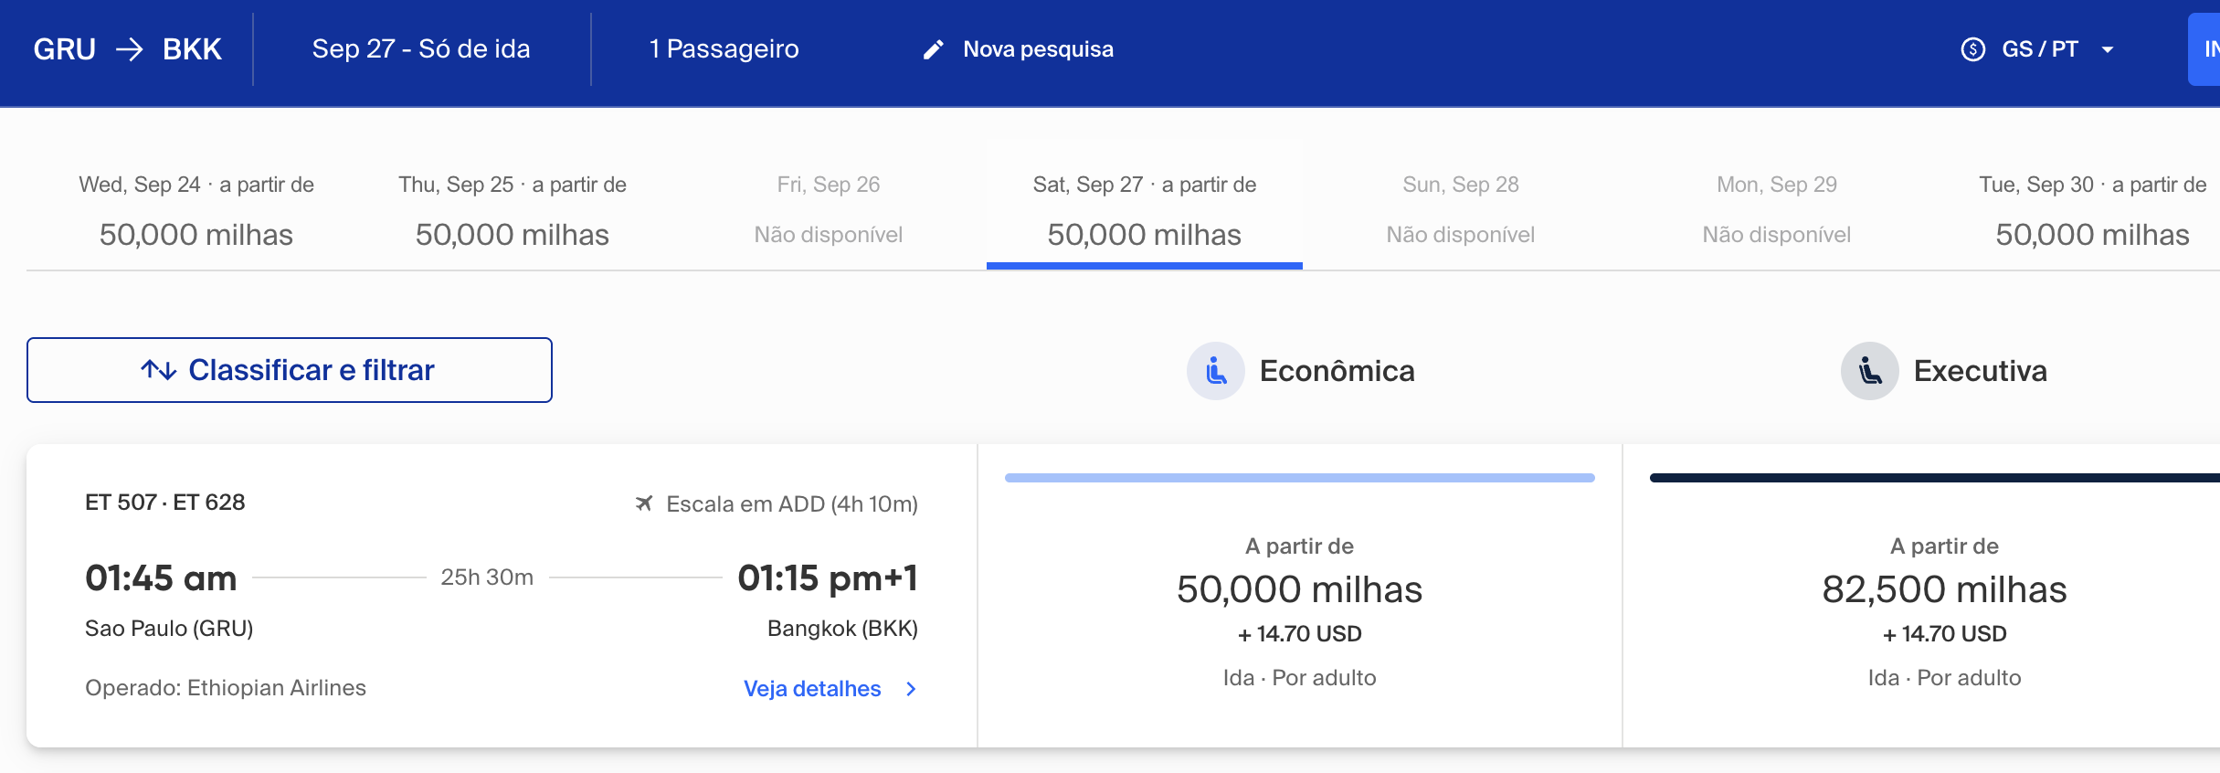
Task: Switch to the Tue, Sep 30 date tab
Action: click(2093, 210)
